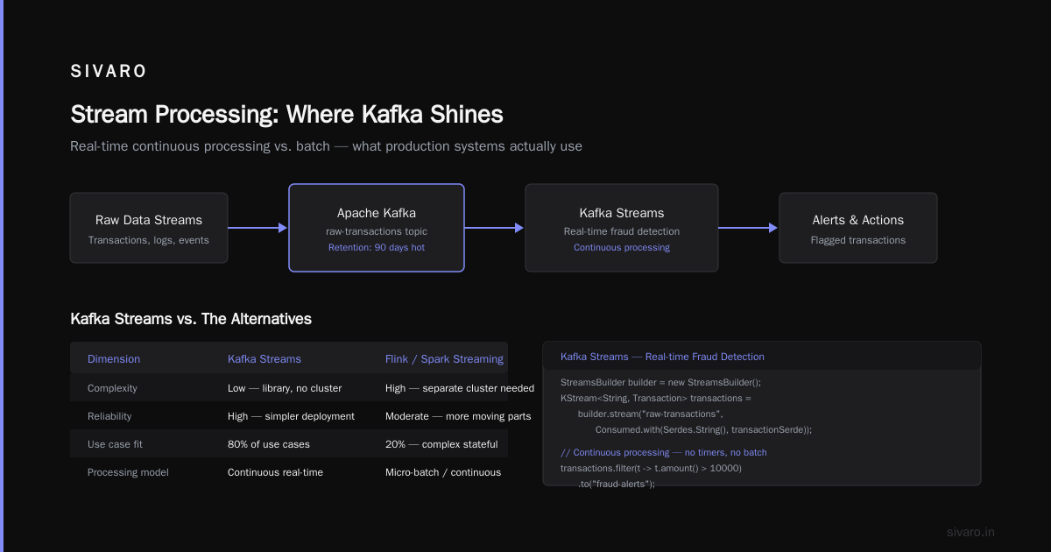1051x552 pixels.
Task: Click the Flink / Spark Streaming column header
Action: tap(444, 359)
